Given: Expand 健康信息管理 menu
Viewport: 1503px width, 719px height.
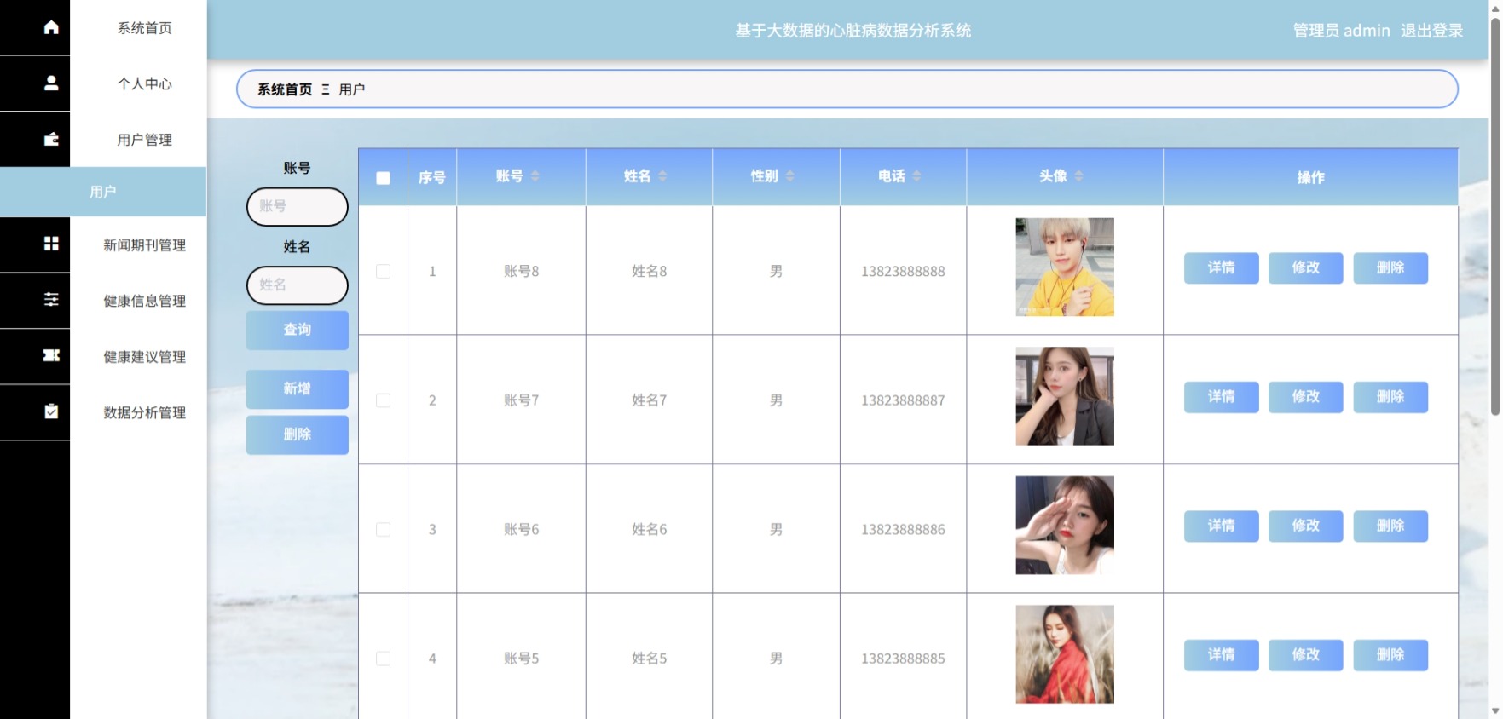Looking at the screenshot, I should click(x=144, y=301).
